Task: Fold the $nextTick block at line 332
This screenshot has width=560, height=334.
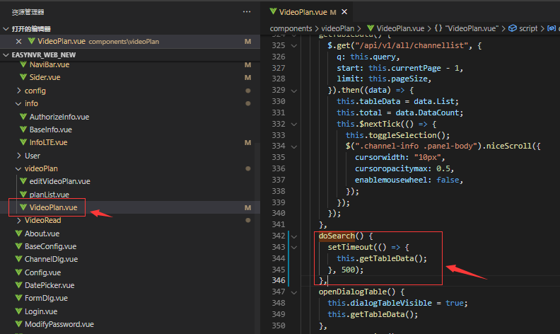Action: click(x=294, y=125)
